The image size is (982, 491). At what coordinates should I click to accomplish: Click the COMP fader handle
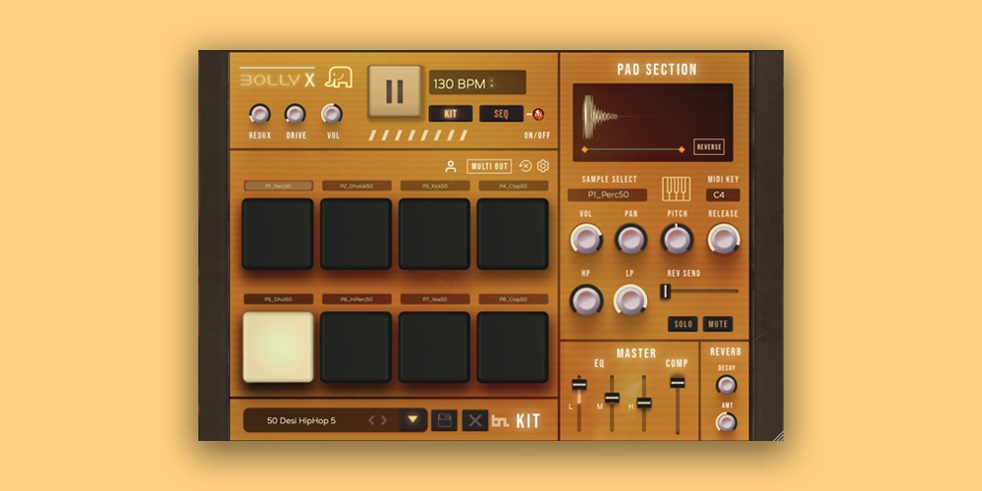pos(677,383)
